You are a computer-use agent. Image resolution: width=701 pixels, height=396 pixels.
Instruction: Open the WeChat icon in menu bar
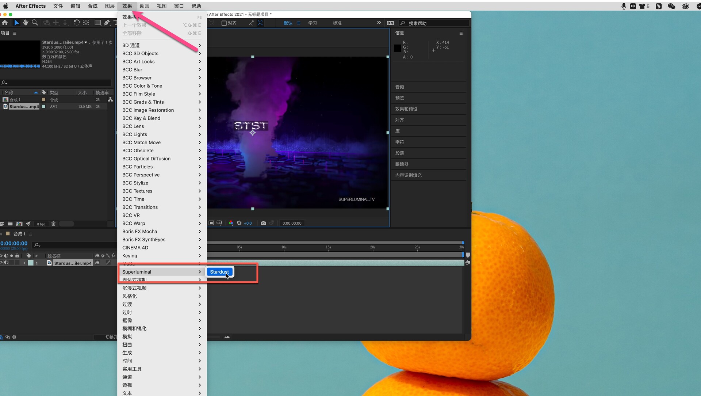coord(671,6)
